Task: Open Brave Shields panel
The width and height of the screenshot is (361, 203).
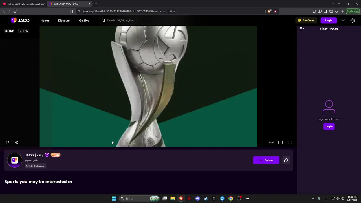Action: [x=269, y=11]
